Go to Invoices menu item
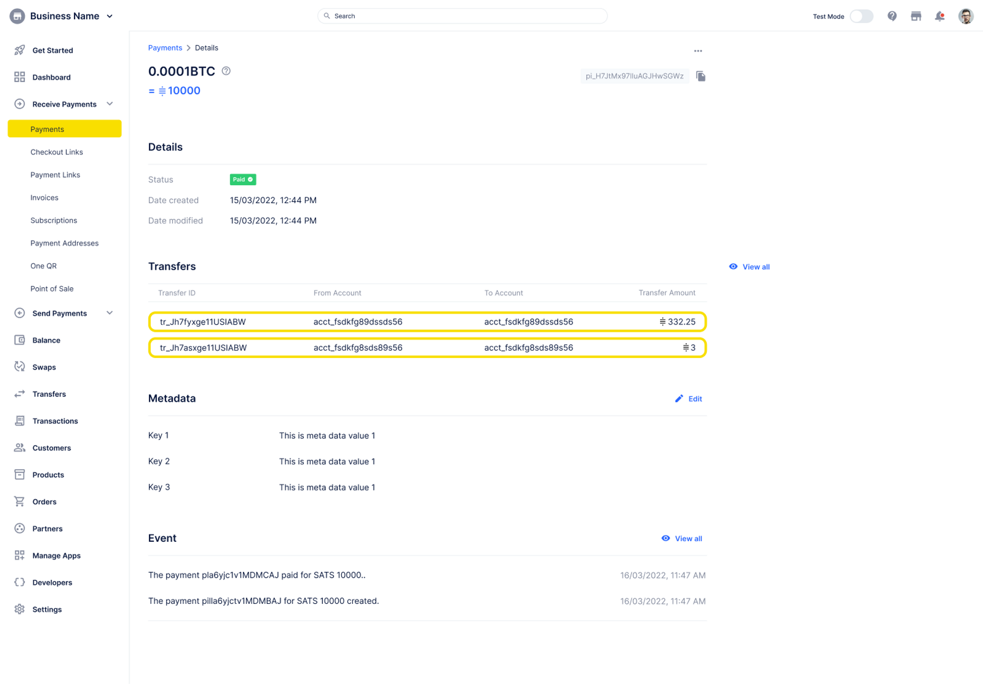 [44, 198]
